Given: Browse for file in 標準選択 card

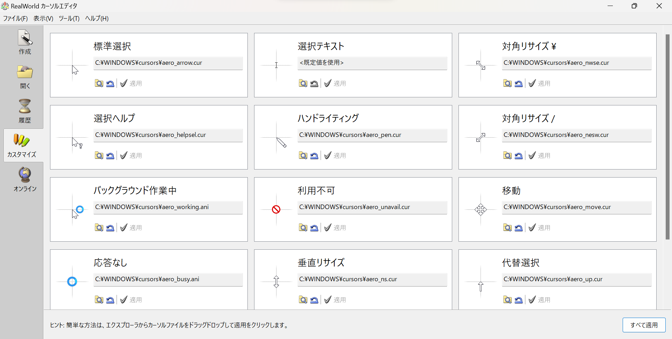Looking at the screenshot, I should tap(99, 83).
